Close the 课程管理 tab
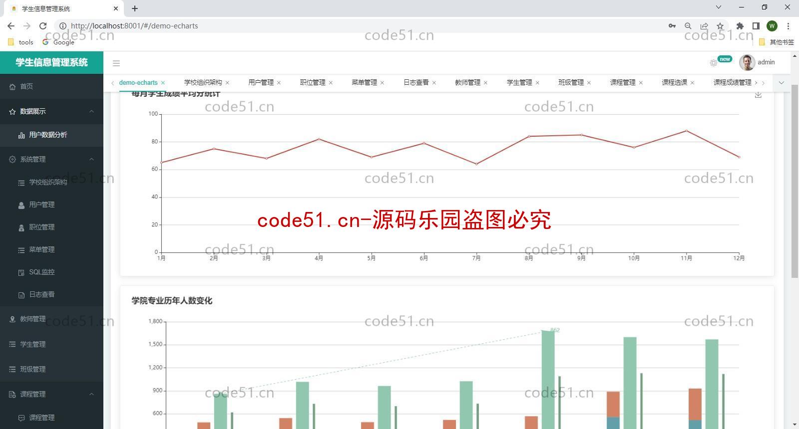This screenshot has width=799, height=429. (x=641, y=83)
